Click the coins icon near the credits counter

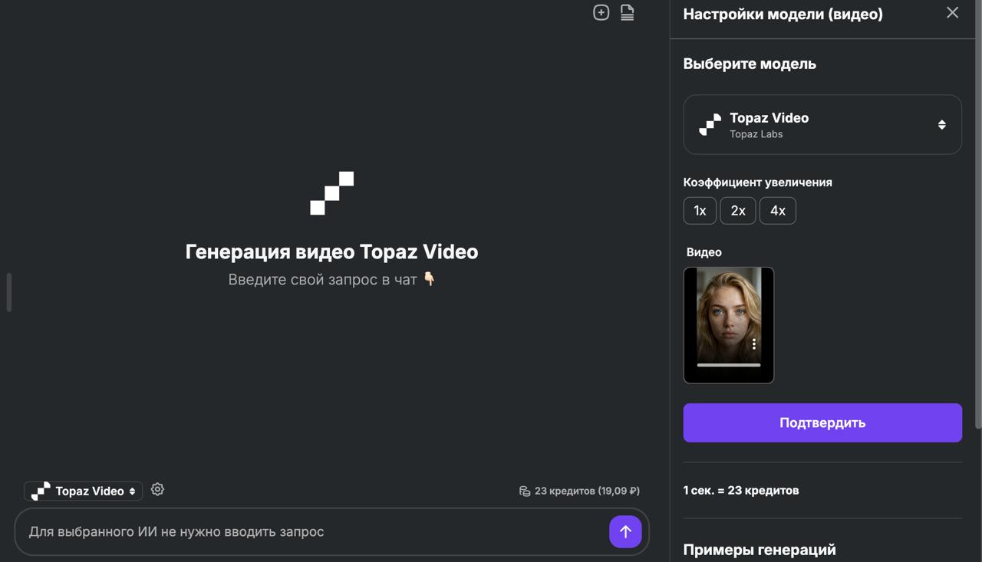click(x=525, y=490)
